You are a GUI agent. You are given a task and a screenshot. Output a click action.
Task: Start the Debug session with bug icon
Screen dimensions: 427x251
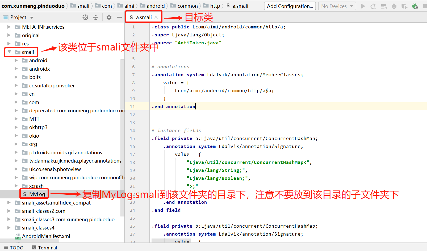coord(394,6)
